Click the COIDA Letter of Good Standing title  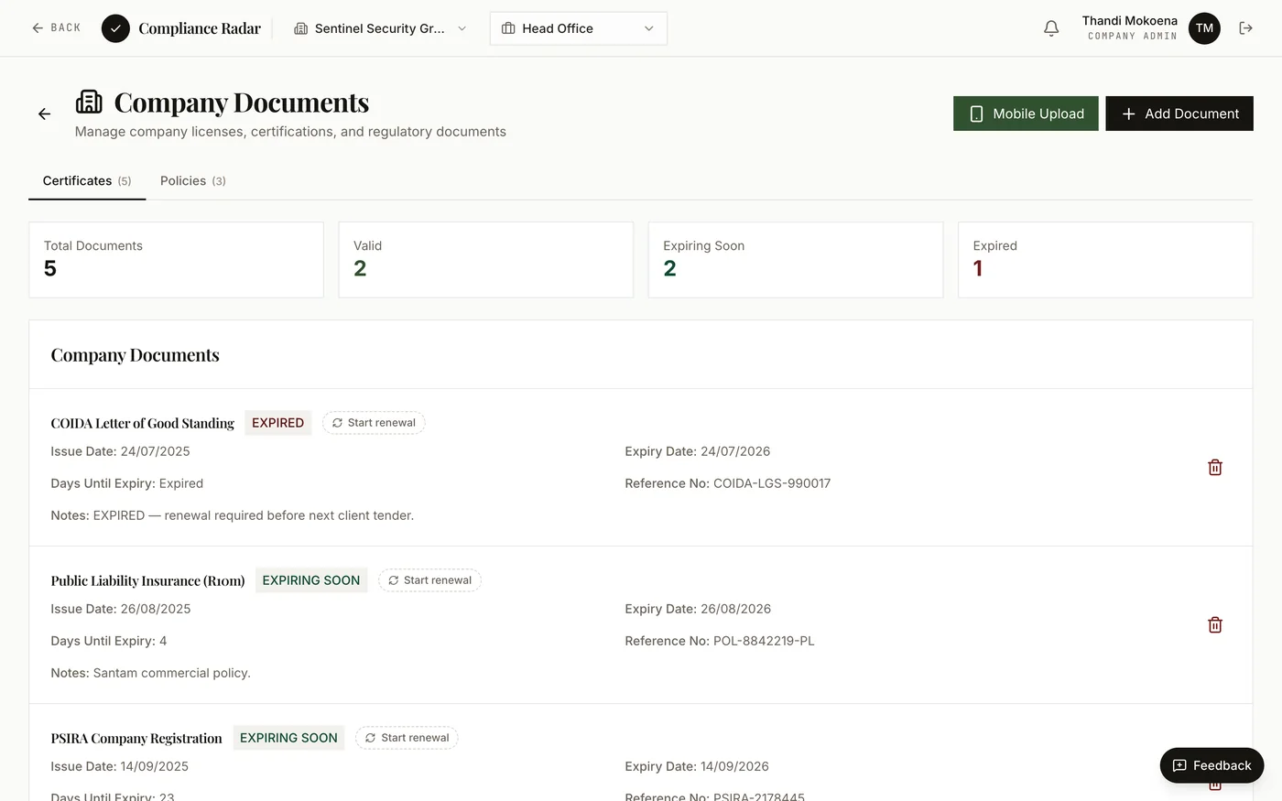pos(143,423)
